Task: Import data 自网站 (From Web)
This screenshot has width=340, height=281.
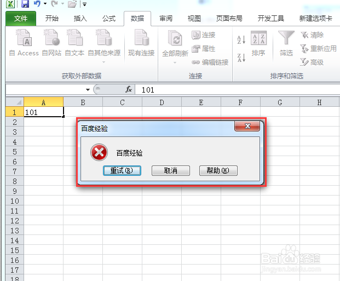Action: (51, 43)
